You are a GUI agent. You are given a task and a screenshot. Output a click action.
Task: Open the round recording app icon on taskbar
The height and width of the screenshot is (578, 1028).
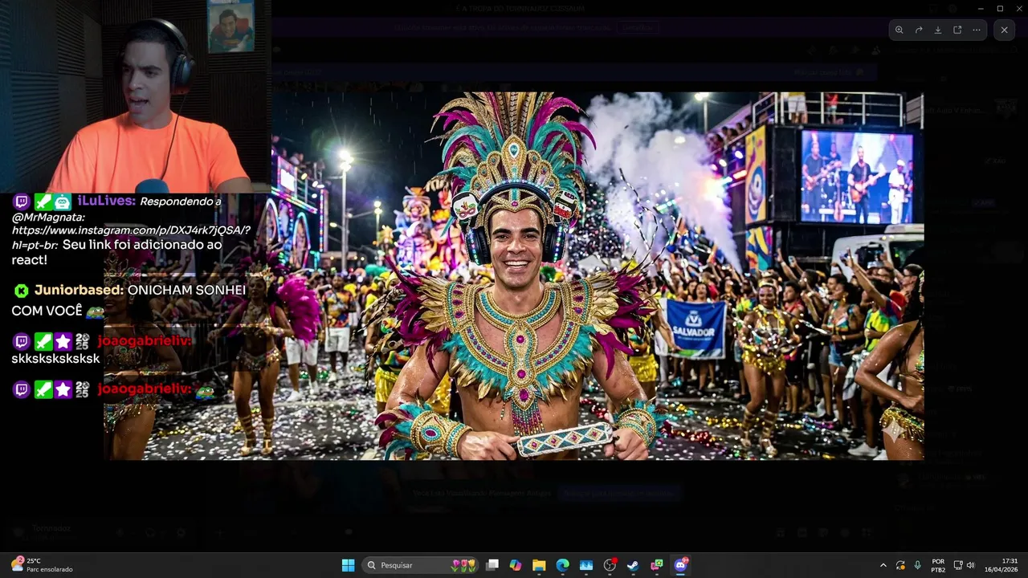(610, 565)
